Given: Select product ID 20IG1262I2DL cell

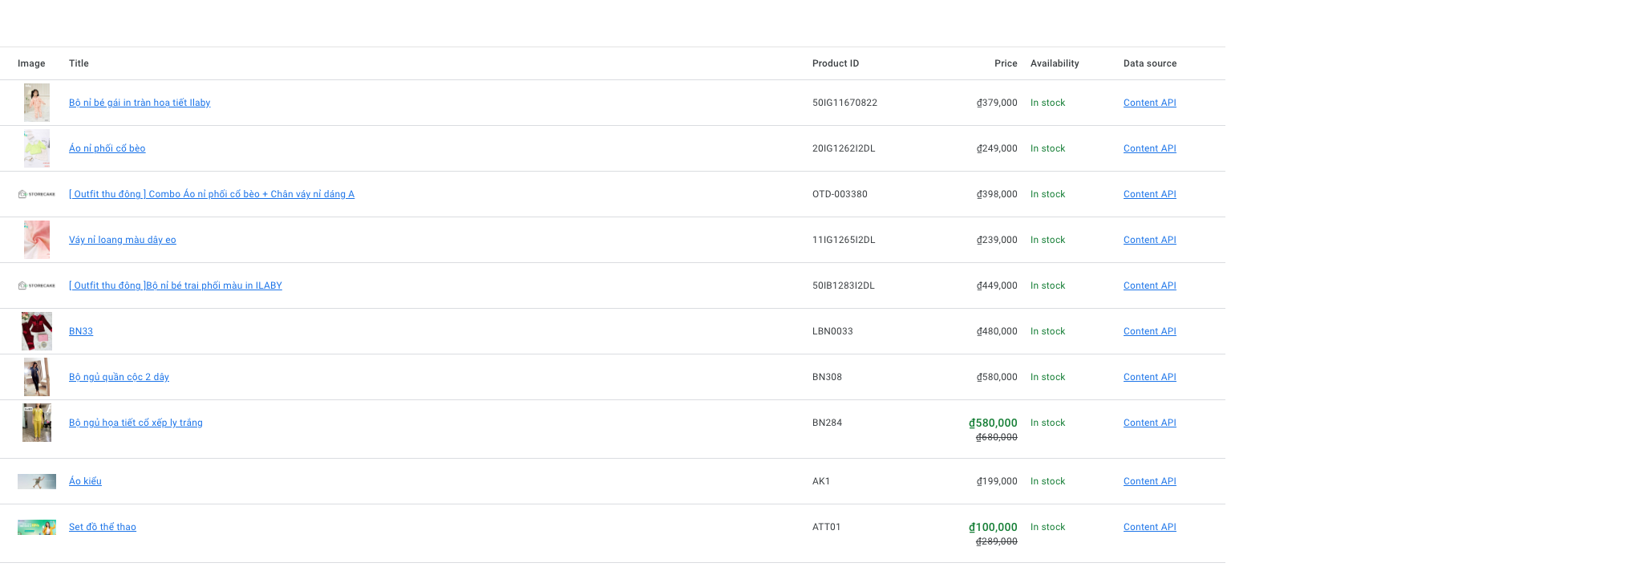Looking at the screenshot, I should coord(844,148).
